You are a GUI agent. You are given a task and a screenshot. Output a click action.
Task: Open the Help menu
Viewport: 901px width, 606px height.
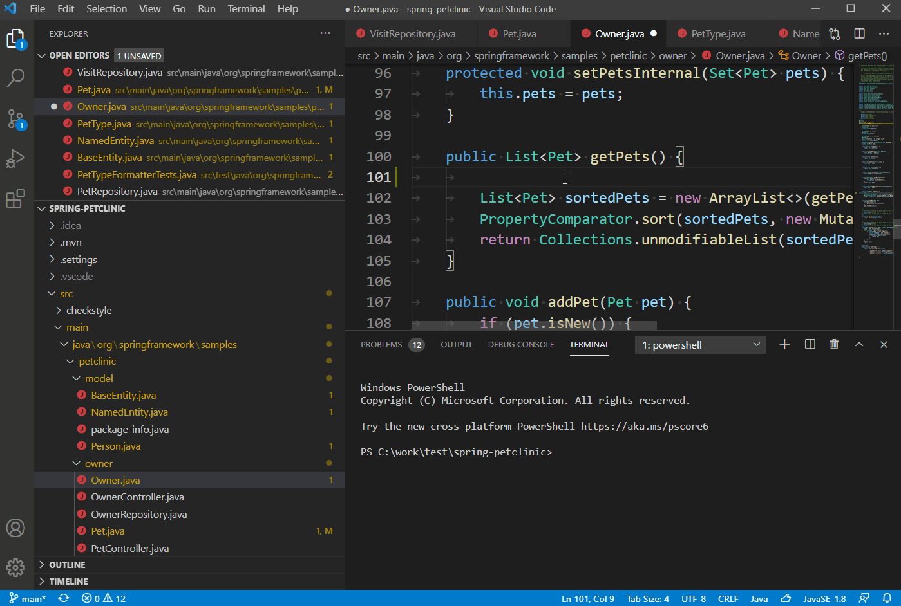pyautogui.click(x=288, y=8)
